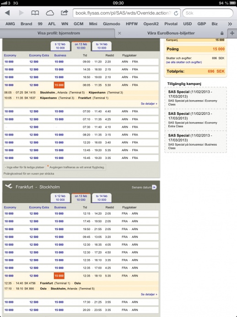Select return ti 12 feb date tab
The image size is (237, 317).
[60, 198]
